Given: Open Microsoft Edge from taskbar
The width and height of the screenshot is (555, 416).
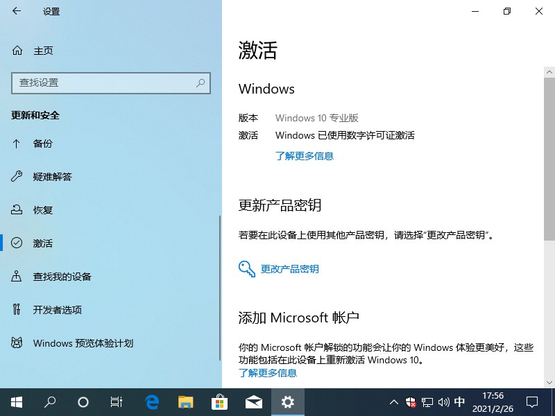Looking at the screenshot, I should coord(152,401).
